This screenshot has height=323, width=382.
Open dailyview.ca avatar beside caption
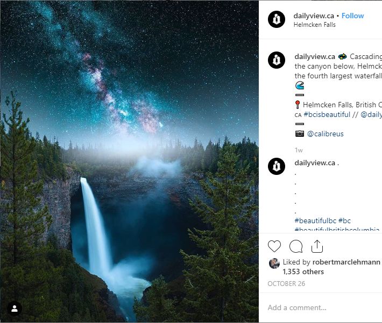coord(277,60)
